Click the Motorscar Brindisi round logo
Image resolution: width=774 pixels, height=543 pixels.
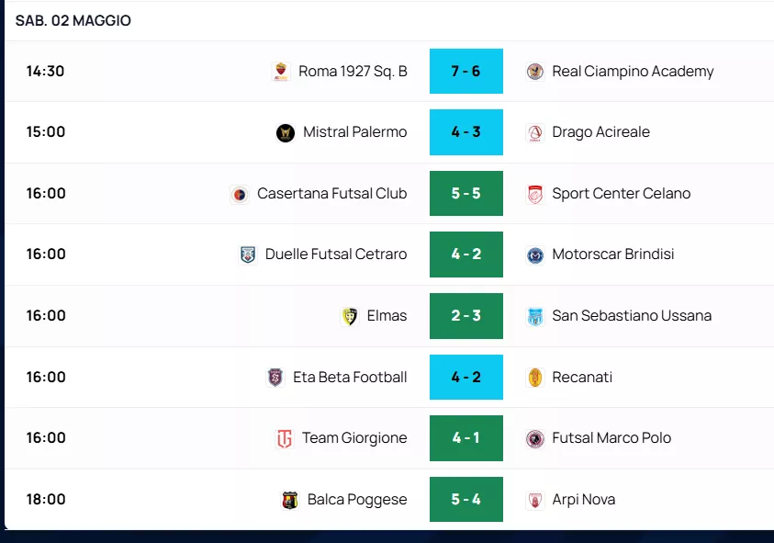(535, 255)
